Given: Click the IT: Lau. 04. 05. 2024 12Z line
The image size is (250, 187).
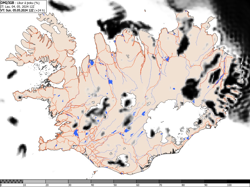Looking at the screenshot, I should (17, 7).
